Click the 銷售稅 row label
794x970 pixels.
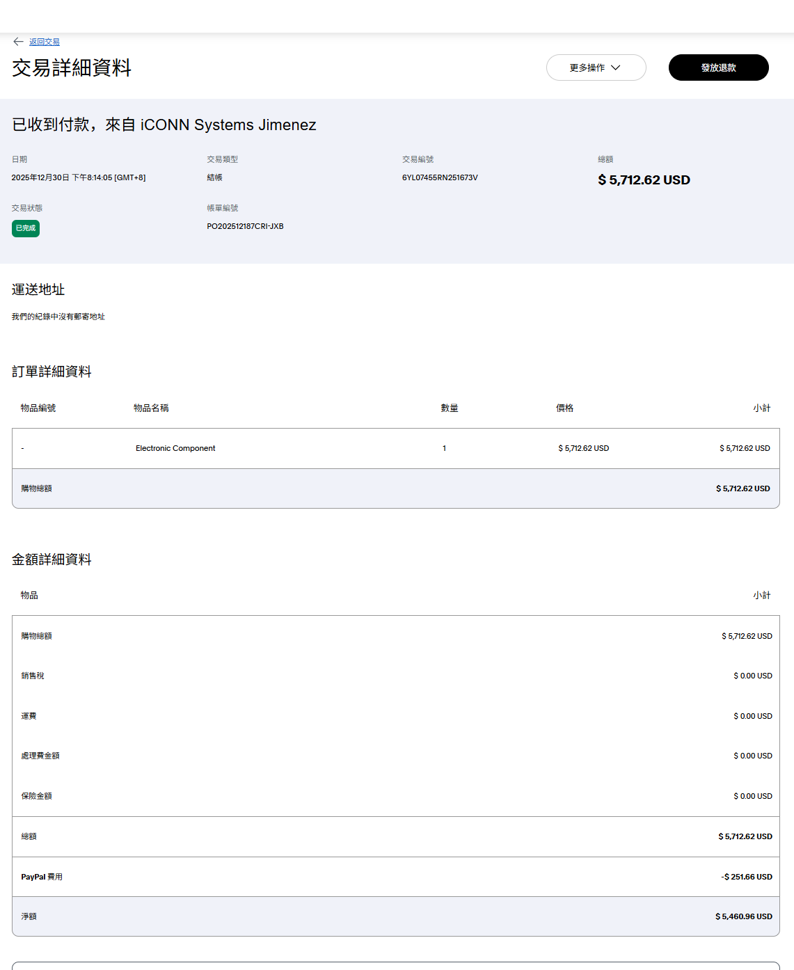(33, 676)
